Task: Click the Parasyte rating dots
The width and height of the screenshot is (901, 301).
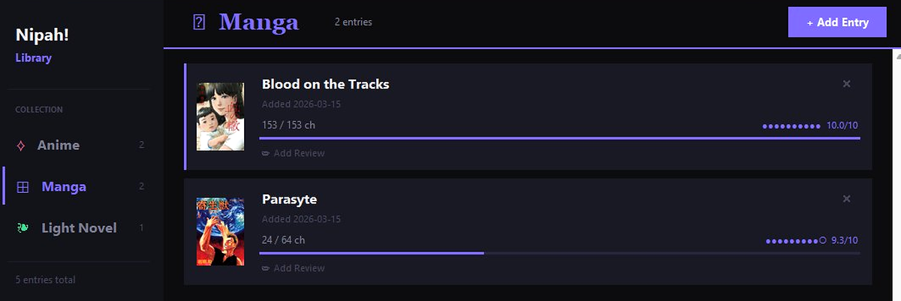Action: [x=795, y=241]
